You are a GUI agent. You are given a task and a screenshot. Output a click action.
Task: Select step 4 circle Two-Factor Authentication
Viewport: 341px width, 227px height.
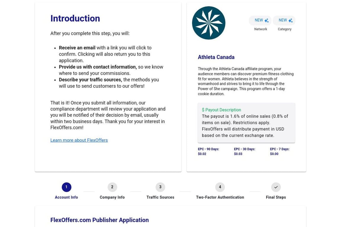coord(220,187)
